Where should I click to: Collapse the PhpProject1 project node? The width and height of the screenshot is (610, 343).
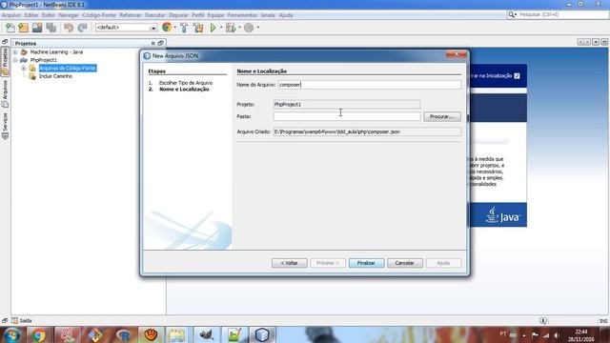[15, 60]
